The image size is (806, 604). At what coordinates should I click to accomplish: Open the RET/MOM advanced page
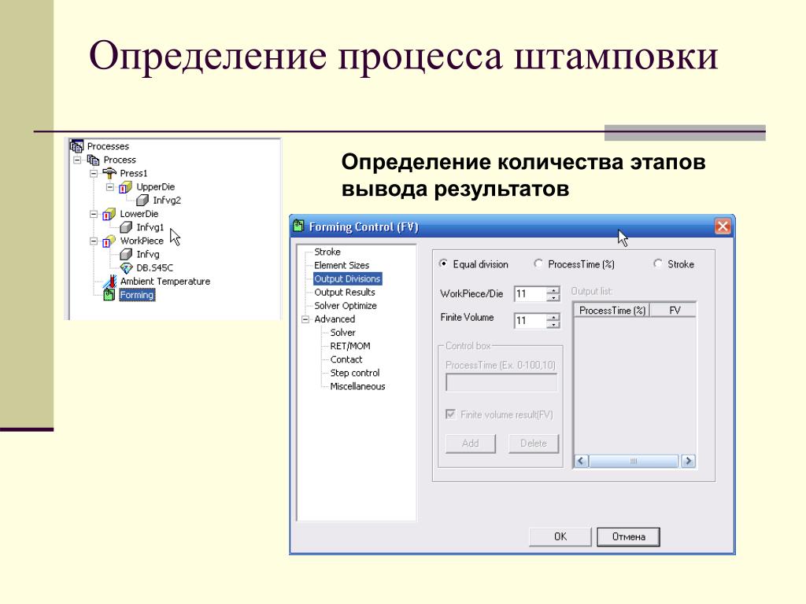[350, 346]
